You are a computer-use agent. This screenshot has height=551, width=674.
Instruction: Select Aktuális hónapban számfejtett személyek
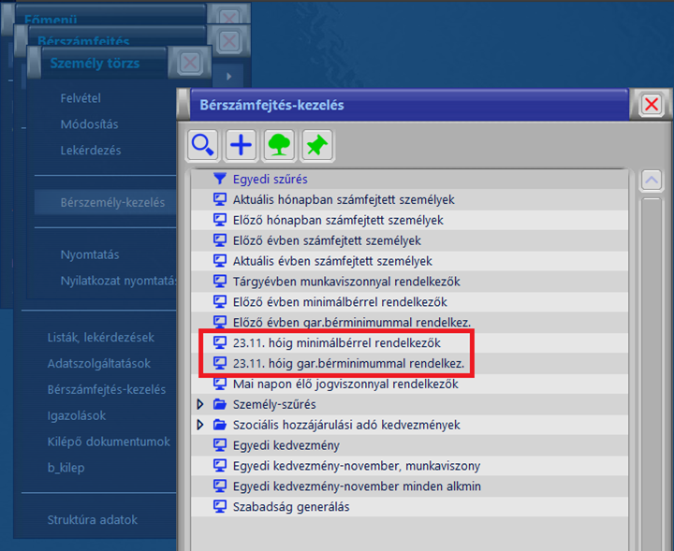pyautogui.click(x=344, y=199)
